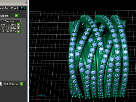
Task: Click green arrow beside 0,022tw row
Action: (x=19, y=31)
